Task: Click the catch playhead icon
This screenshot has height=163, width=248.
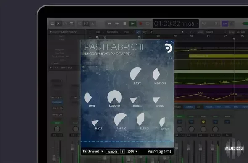Action: click(151, 32)
